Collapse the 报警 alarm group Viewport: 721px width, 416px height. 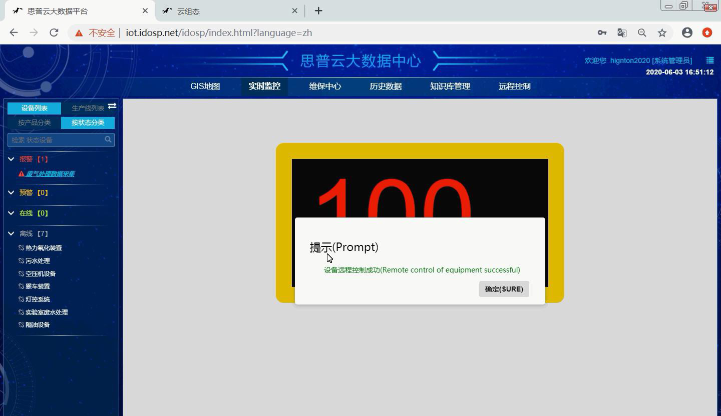coord(11,159)
